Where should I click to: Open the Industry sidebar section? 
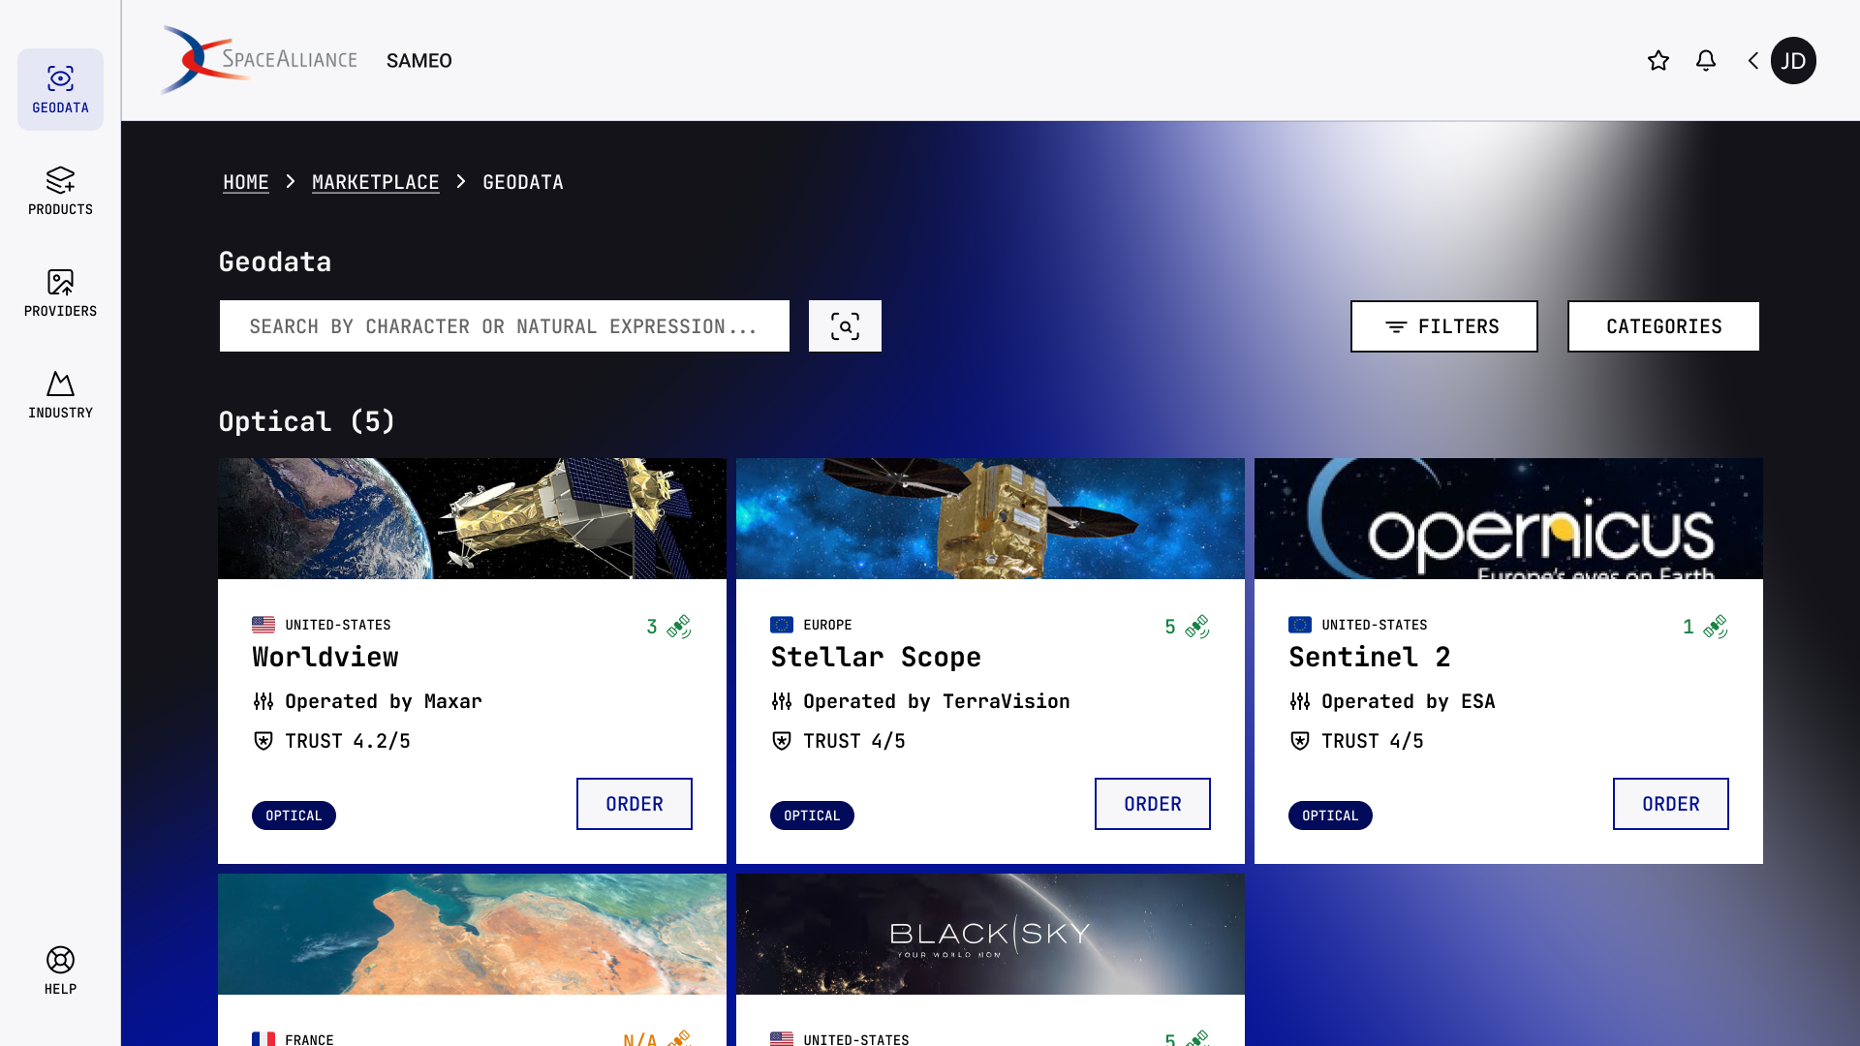click(60, 394)
